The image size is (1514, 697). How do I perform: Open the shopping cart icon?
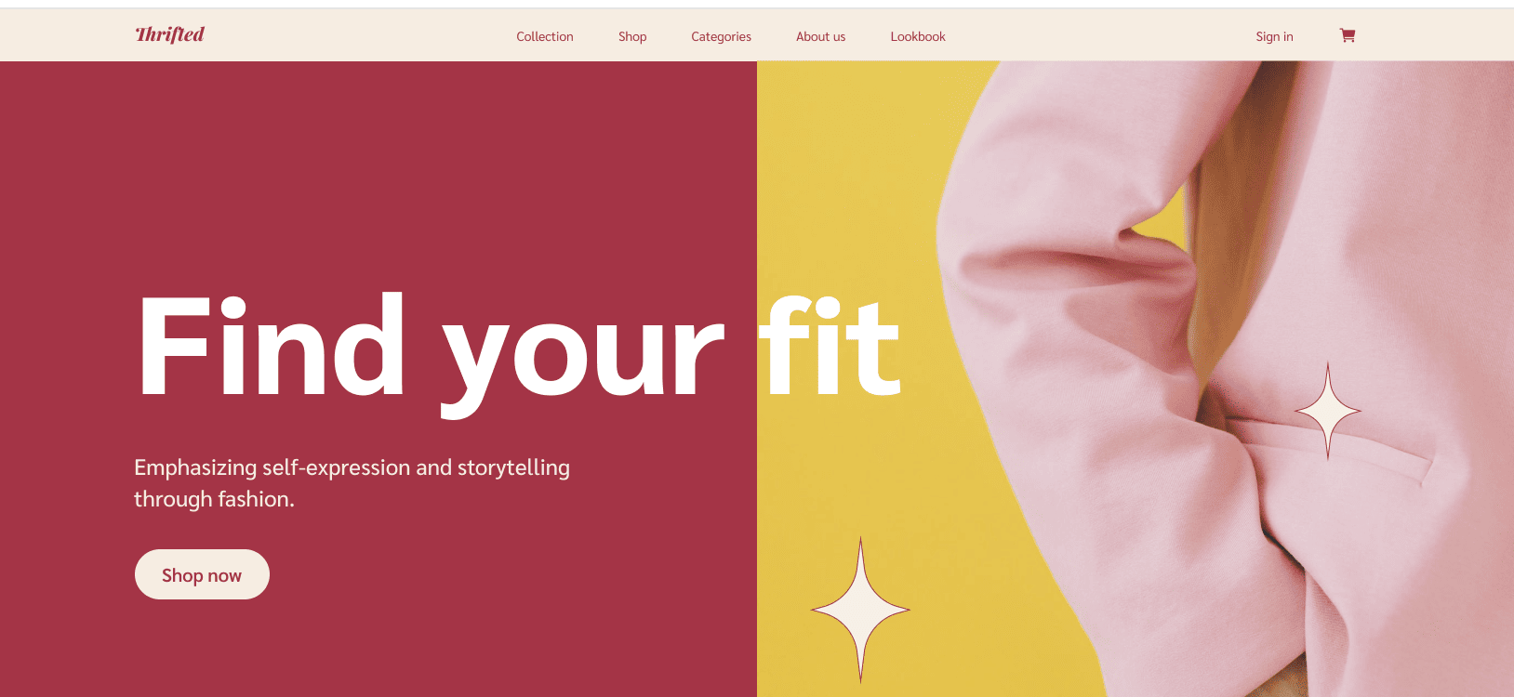tap(1348, 35)
